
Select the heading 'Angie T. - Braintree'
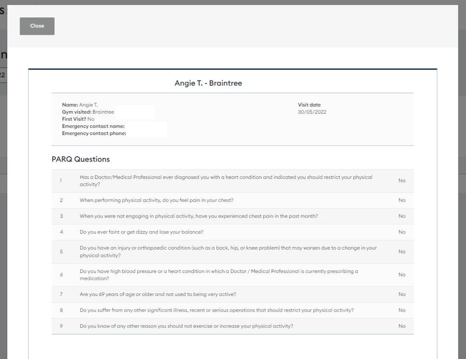[208, 83]
